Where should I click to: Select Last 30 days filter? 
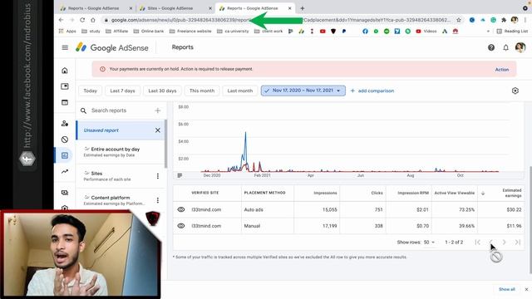click(162, 91)
